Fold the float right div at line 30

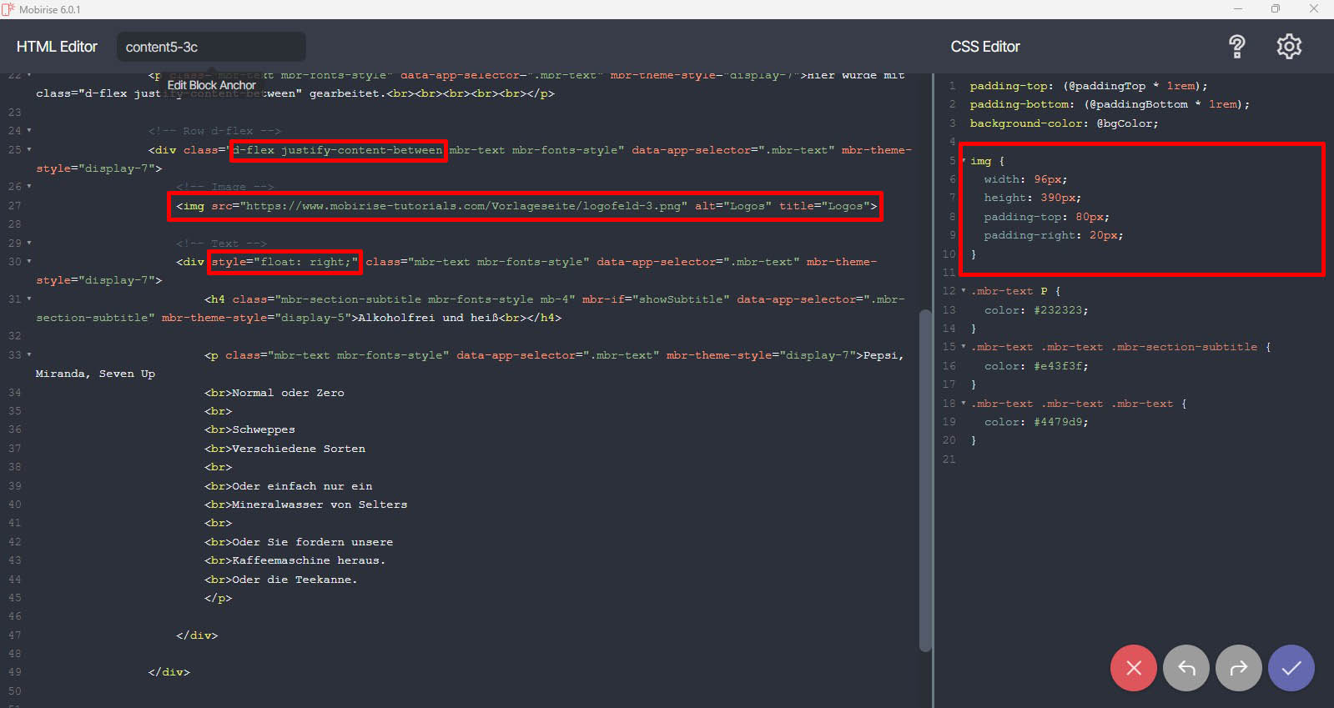pyautogui.click(x=29, y=262)
